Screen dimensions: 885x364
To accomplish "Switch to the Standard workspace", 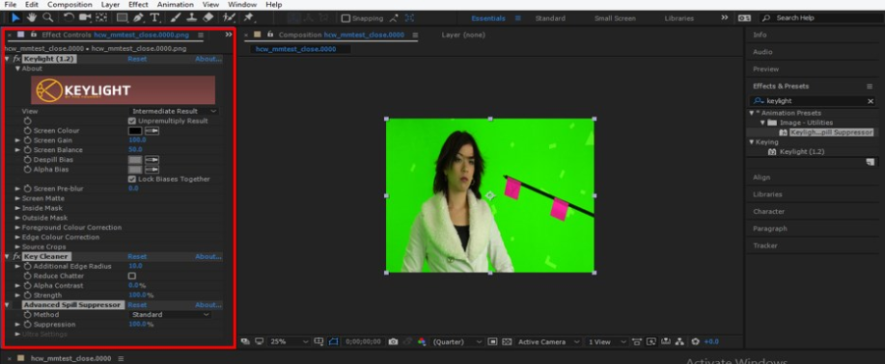I will (550, 18).
